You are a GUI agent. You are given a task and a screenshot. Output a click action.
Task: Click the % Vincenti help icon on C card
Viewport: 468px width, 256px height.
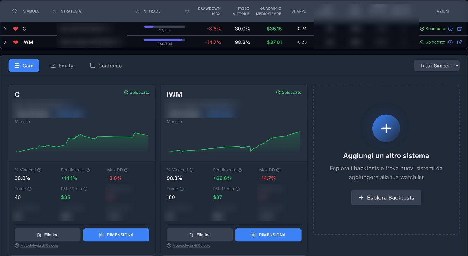(x=39, y=170)
